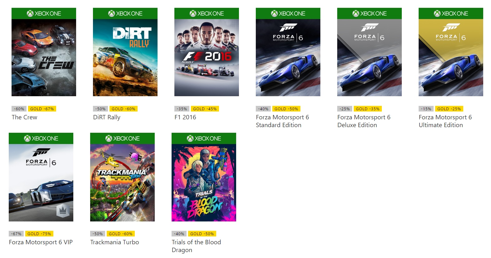Open Forza Motorsport 6 Ultimate Edition cover
This screenshot has width=491, height=258.
coord(451,58)
